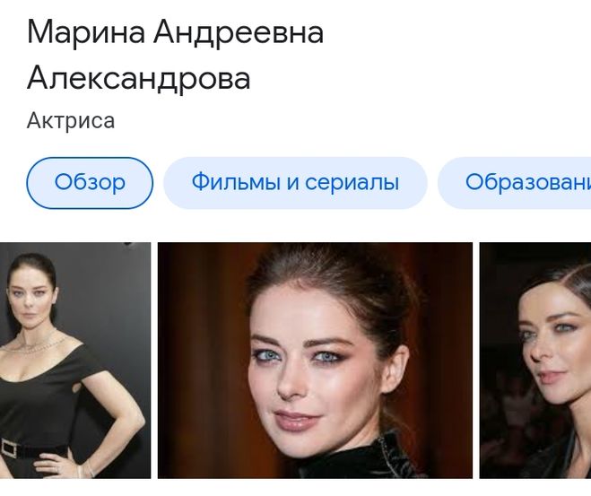Tap the cut-off Образование chip at right
The height and width of the screenshot is (496, 591).
pos(515,183)
